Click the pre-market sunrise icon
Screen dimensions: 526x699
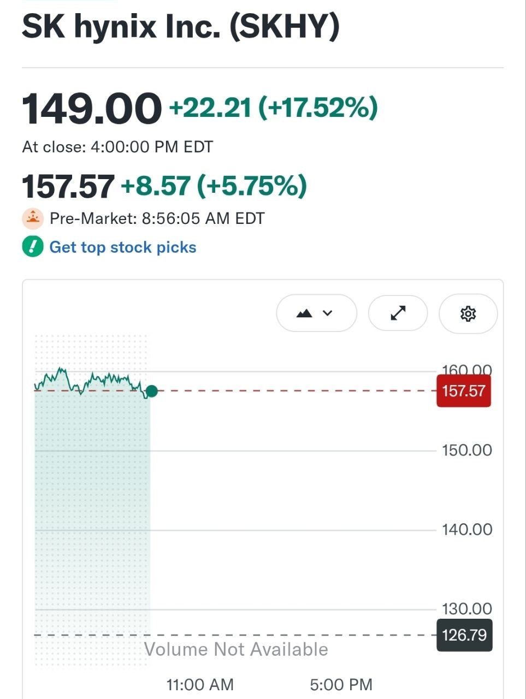point(33,218)
